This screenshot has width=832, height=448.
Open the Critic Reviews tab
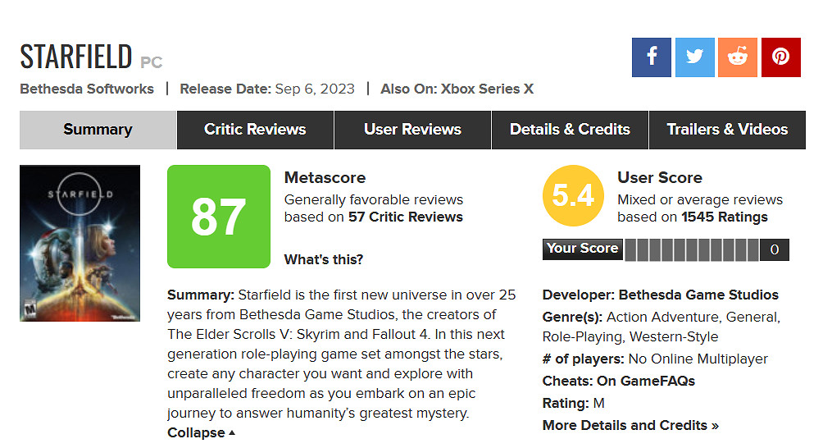(255, 130)
